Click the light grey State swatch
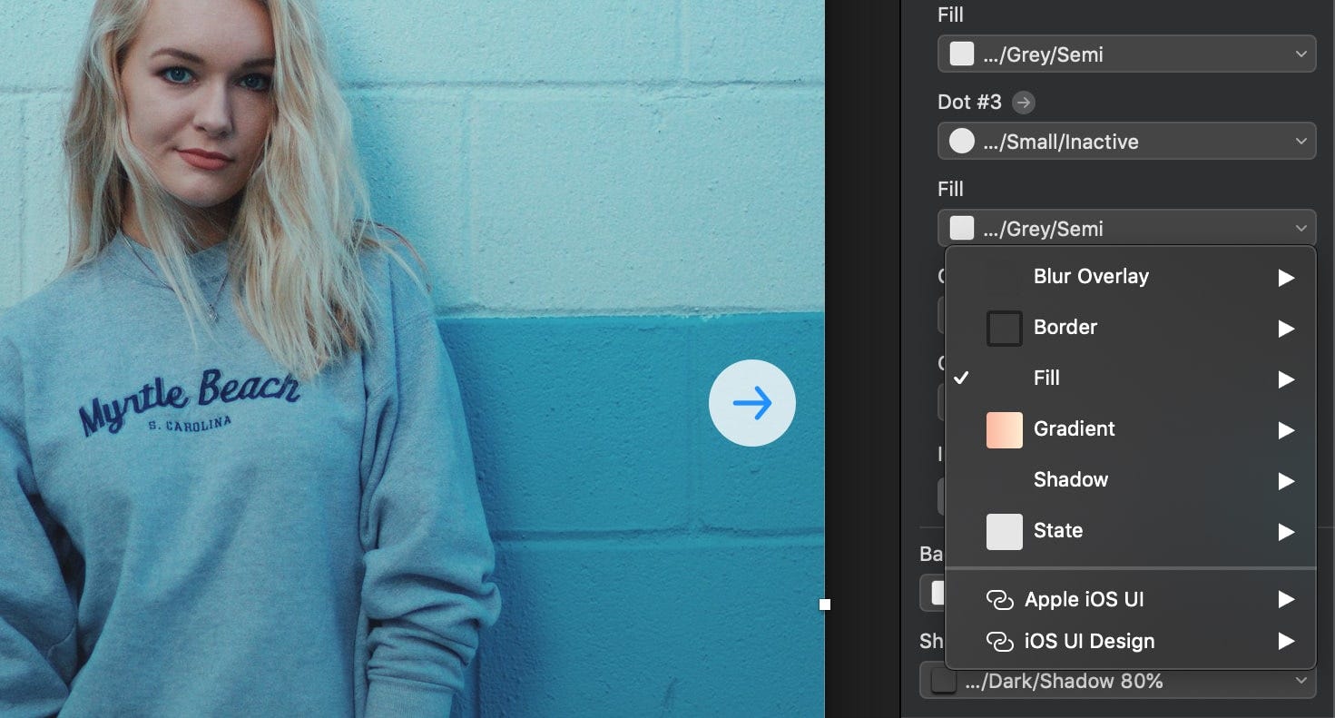Screen dimensions: 1335x718 click(1005, 532)
